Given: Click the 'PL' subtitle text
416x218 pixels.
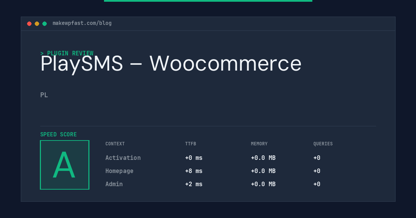Looking at the screenshot, I should pos(44,95).
